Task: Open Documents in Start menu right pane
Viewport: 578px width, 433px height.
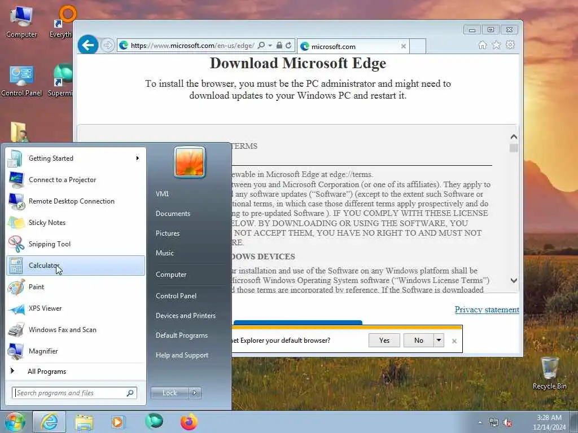Action: tap(173, 214)
